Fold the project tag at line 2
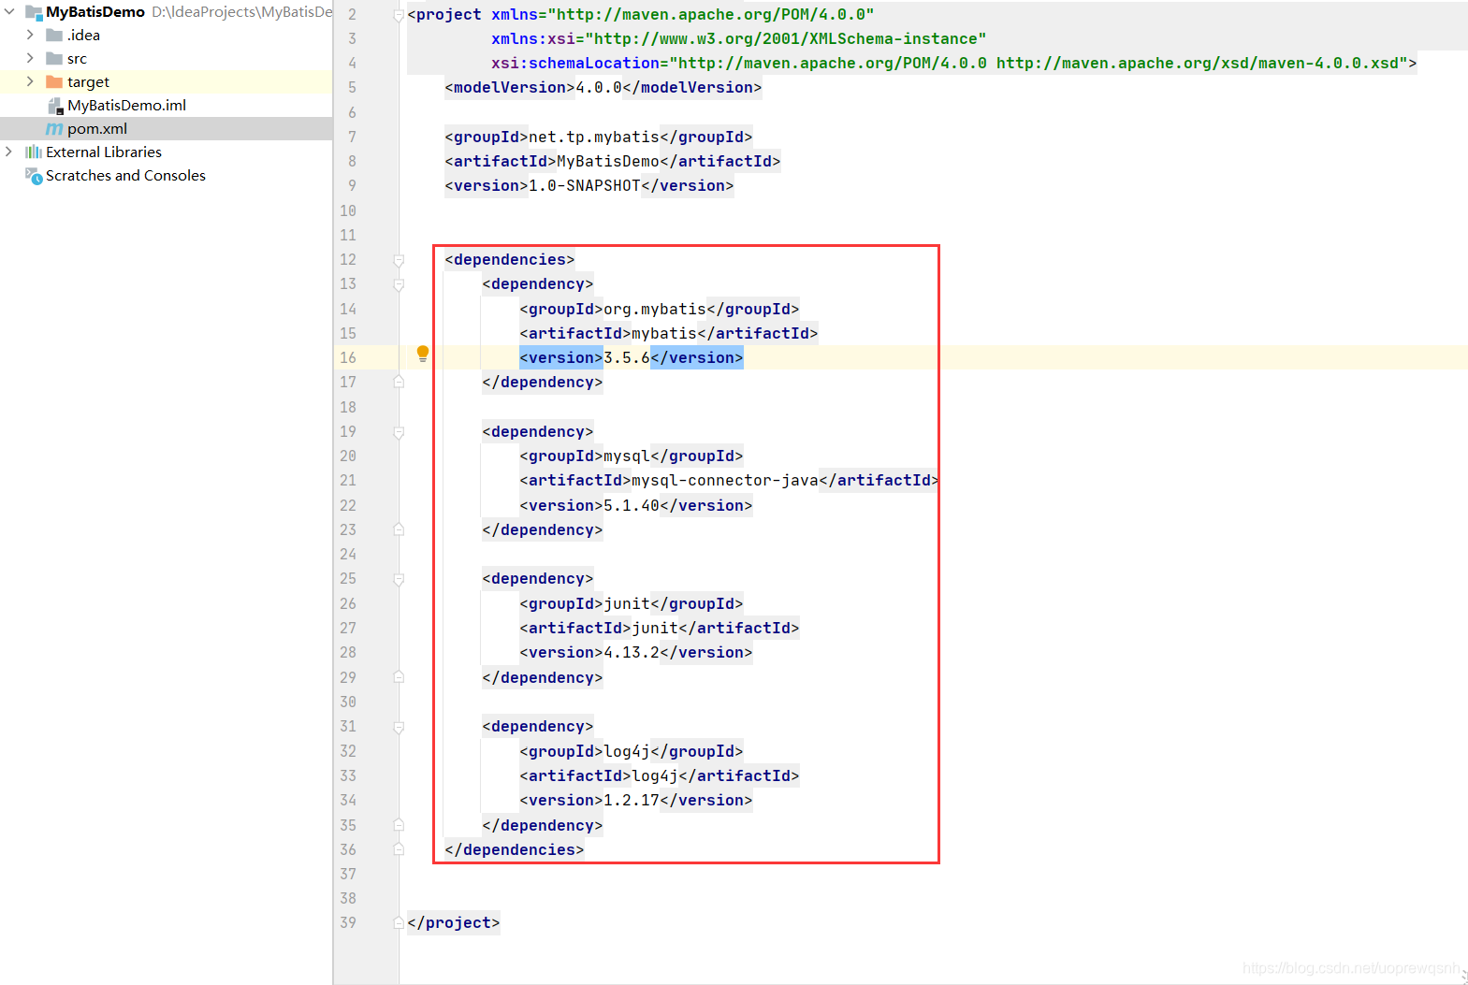The image size is (1468, 985). coord(399,15)
